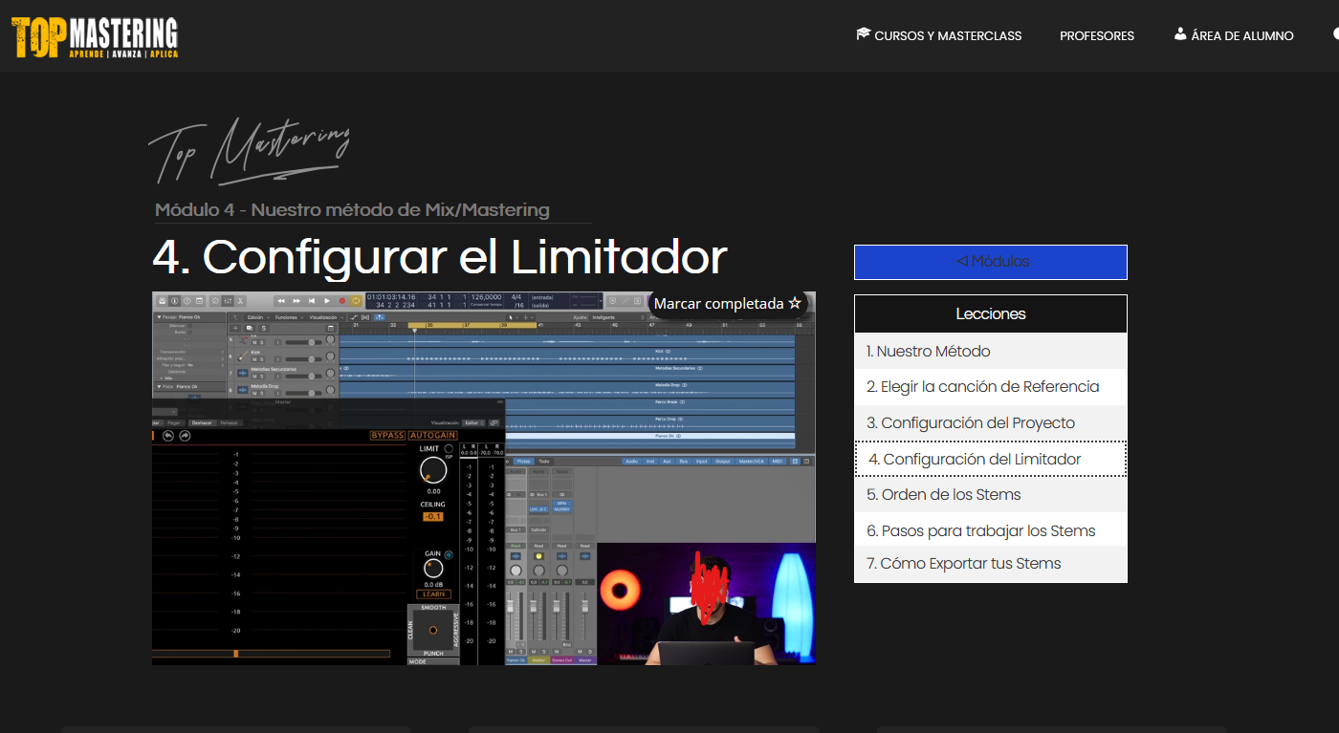Select the Output filter in the mixer

coord(723,462)
